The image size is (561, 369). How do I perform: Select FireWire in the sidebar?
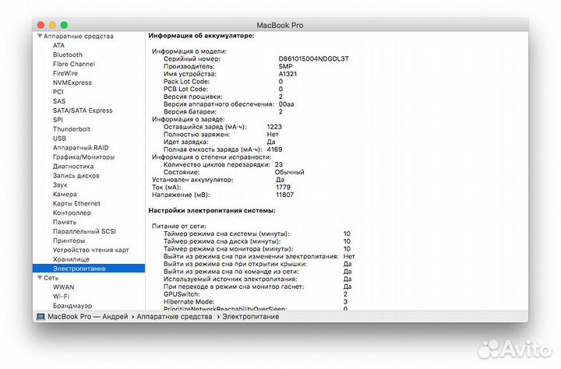click(65, 73)
